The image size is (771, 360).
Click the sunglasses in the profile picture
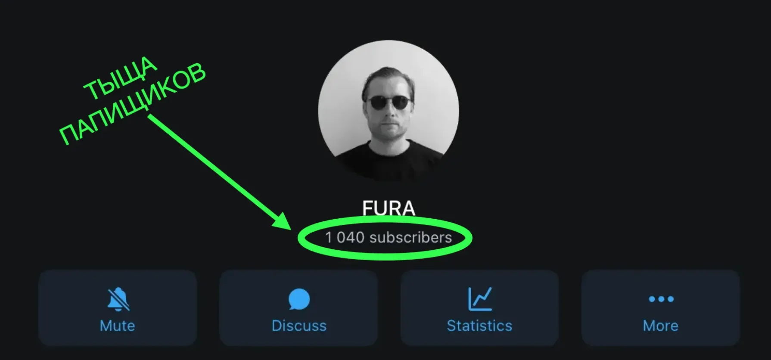[389, 102]
